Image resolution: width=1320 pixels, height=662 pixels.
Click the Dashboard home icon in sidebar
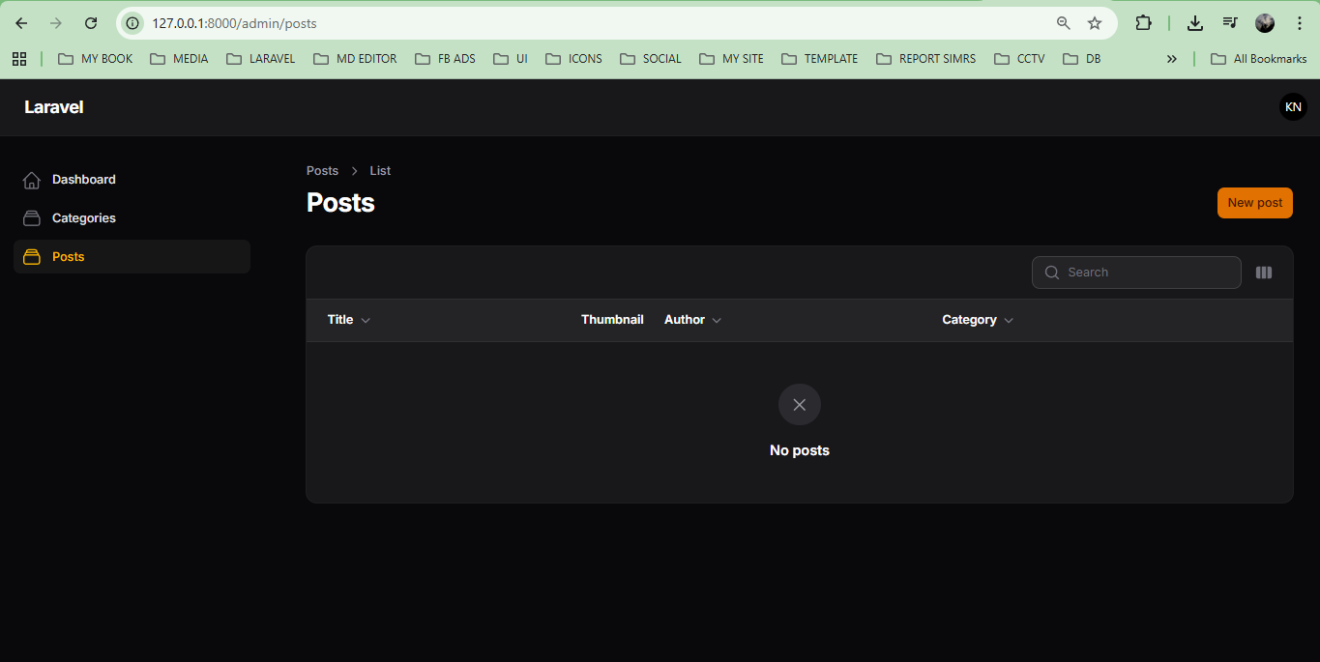tap(32, 180)
